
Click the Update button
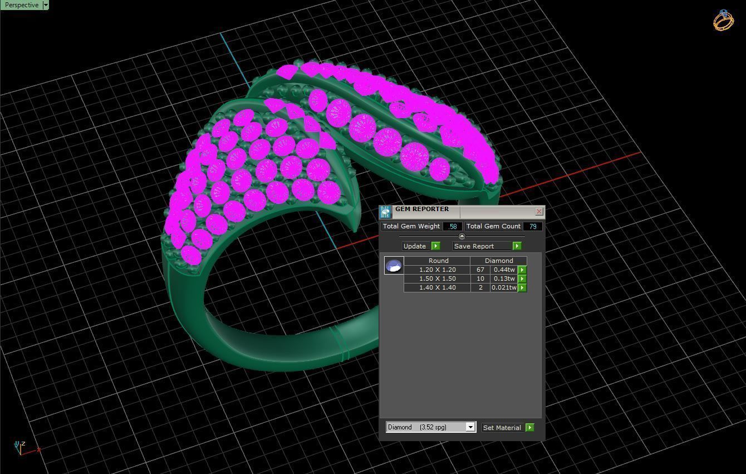417,246
